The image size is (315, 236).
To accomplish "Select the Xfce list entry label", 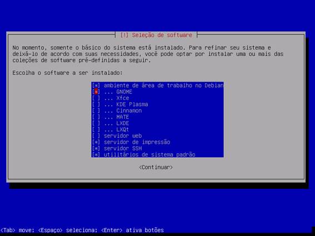I will (x=123, y=98).
